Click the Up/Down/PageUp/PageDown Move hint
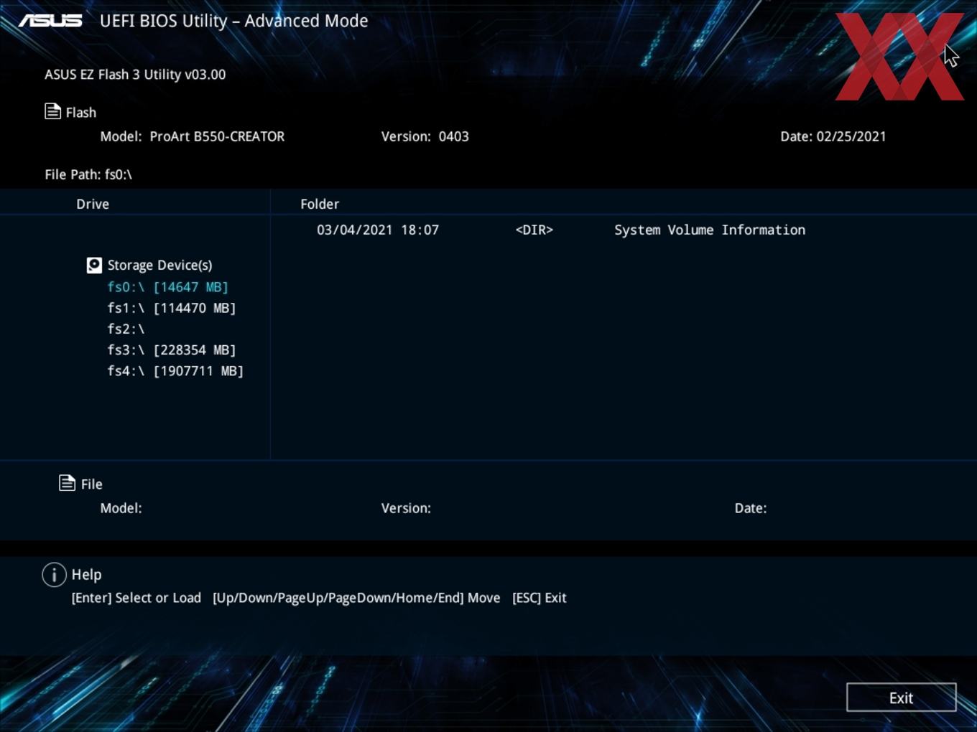977x732 pixels. tap(356, 598)
